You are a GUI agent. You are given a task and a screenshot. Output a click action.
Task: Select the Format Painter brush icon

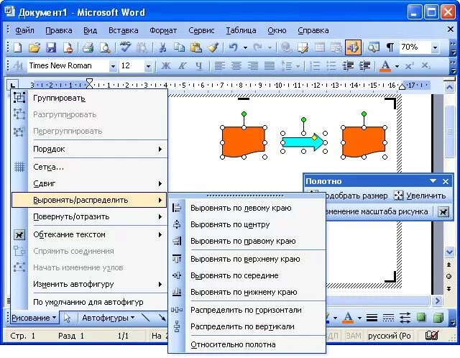click(x=213, y=47)
